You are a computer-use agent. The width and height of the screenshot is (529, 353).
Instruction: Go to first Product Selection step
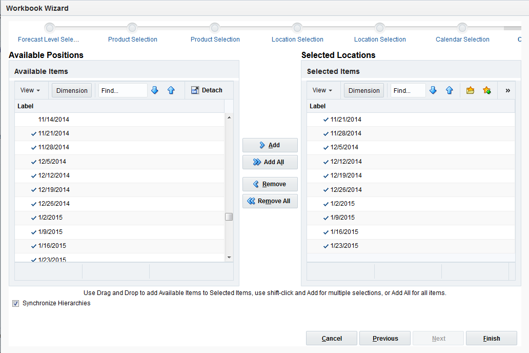pyautogui.click(x=133, y=40)
